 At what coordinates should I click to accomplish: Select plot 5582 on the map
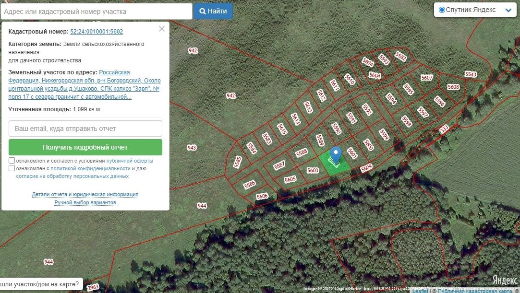coord(400,56)
